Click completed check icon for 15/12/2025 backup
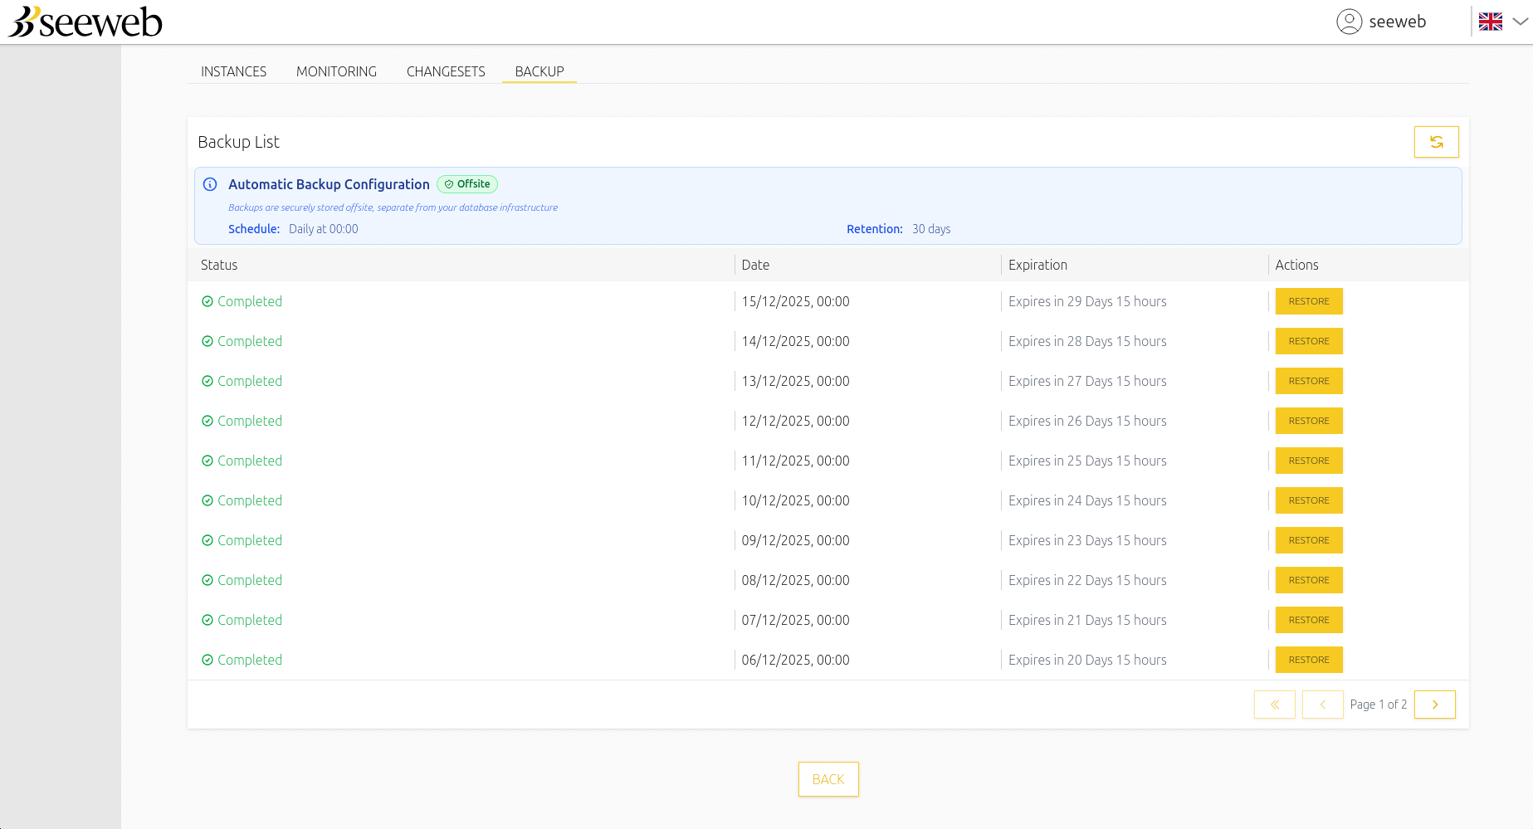 pos(207,301)
